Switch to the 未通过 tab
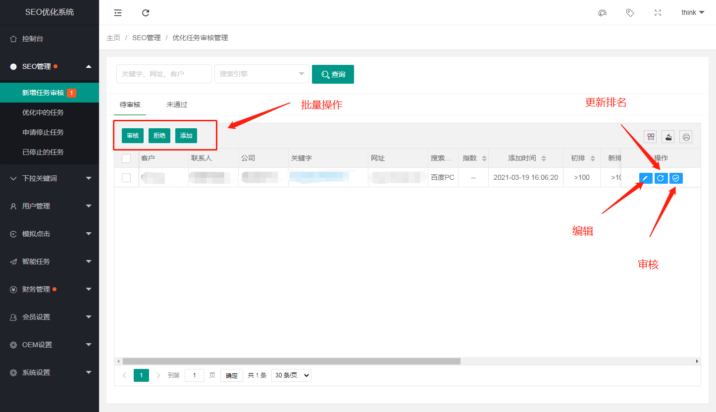 click(x=177, y=105)
